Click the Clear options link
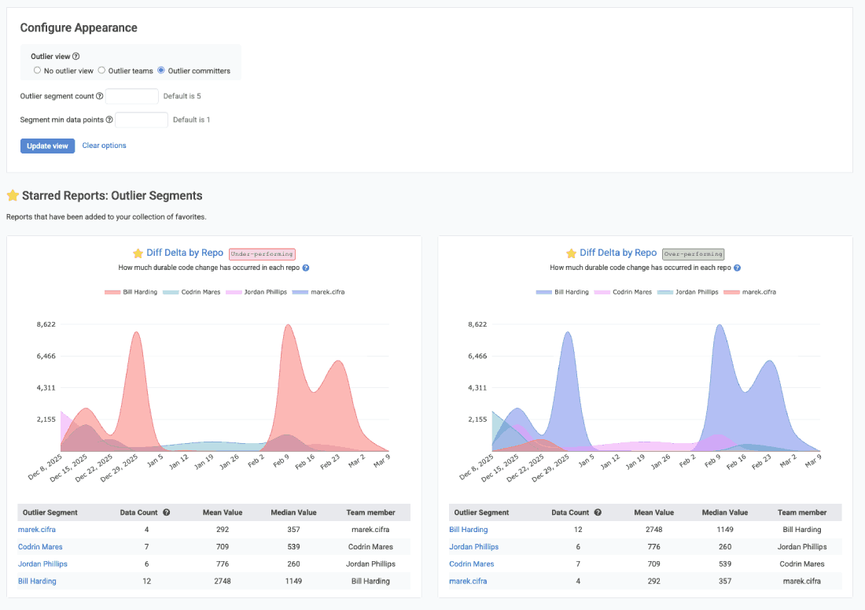Image resolution: width=865 pixels, height=610 pixels. (x=104, y=146)
